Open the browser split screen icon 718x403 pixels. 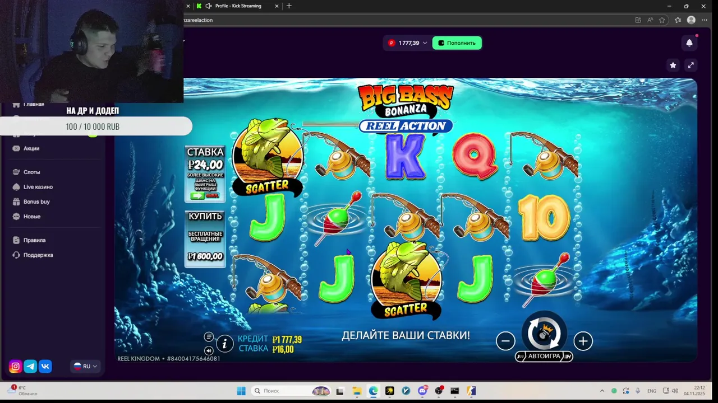(x=638, y=20)
